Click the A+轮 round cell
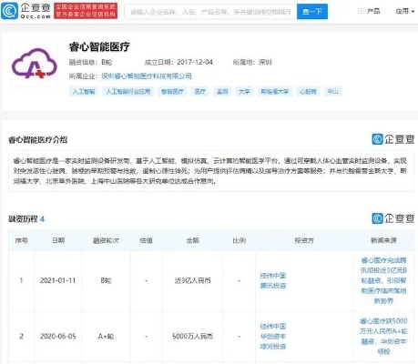418x364 pixels. tap(106, 337)
